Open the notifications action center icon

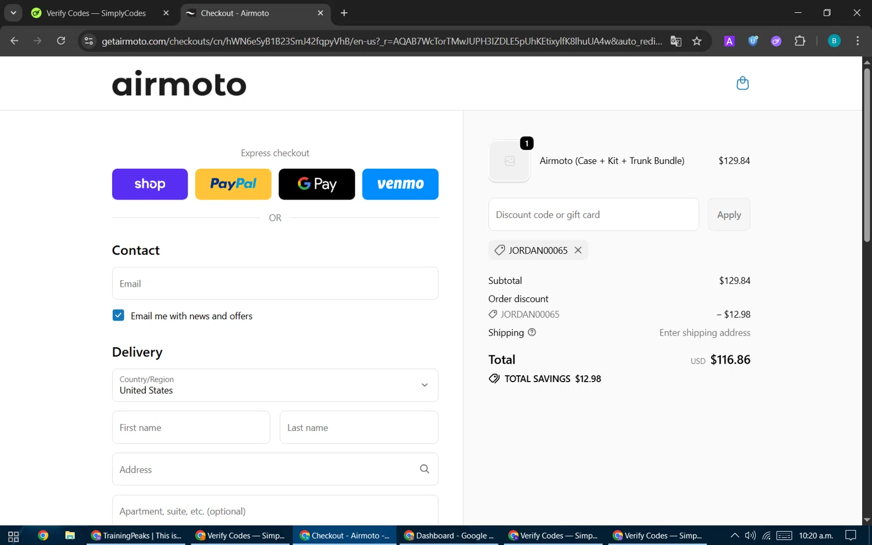[851, 536]
